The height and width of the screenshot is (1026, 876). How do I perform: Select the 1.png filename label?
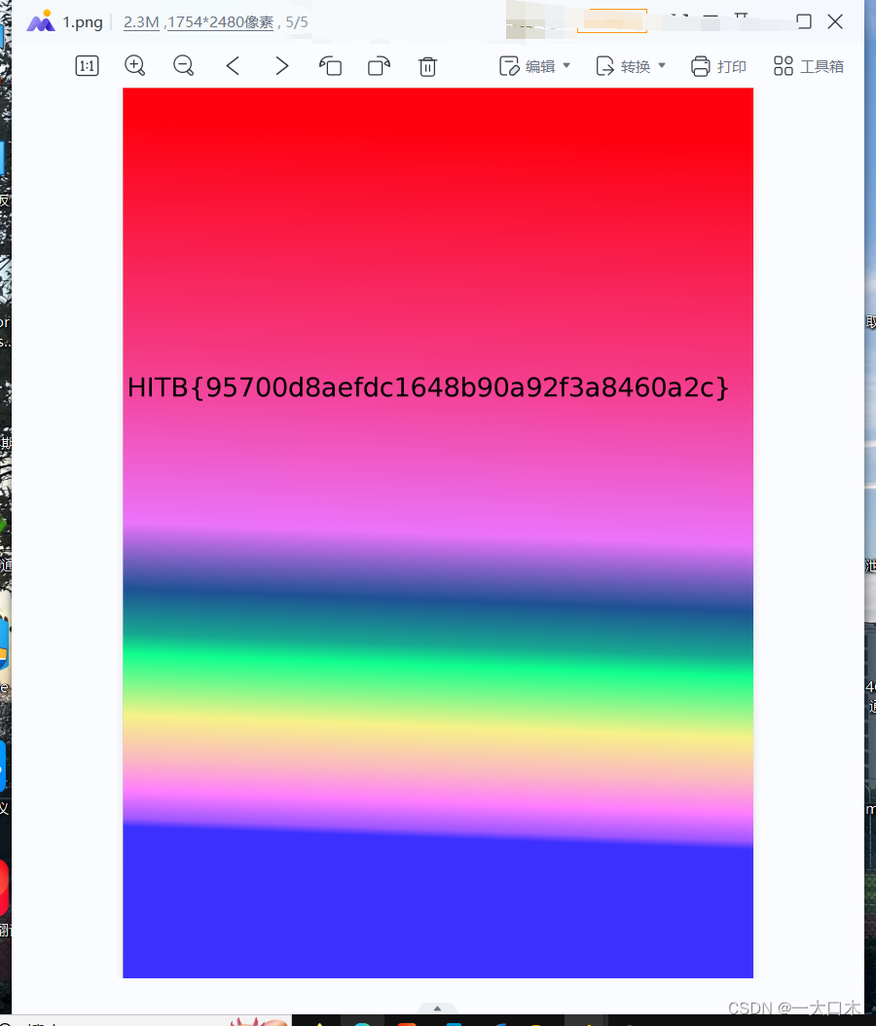(81, 21)
